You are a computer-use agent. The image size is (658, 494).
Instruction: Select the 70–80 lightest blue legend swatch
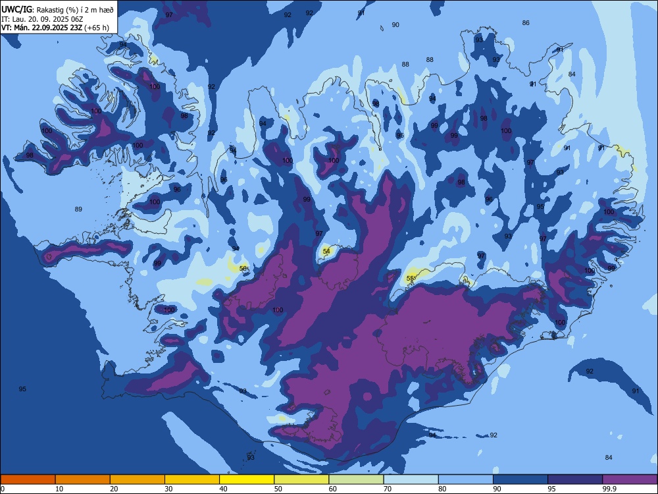coord(411,480)
